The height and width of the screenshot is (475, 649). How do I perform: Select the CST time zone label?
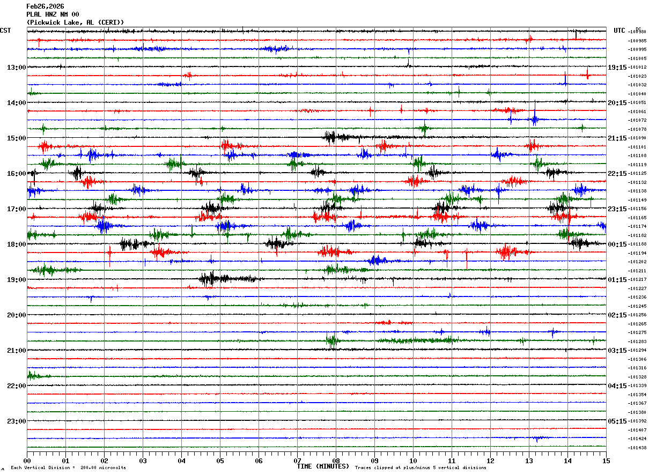6,31
